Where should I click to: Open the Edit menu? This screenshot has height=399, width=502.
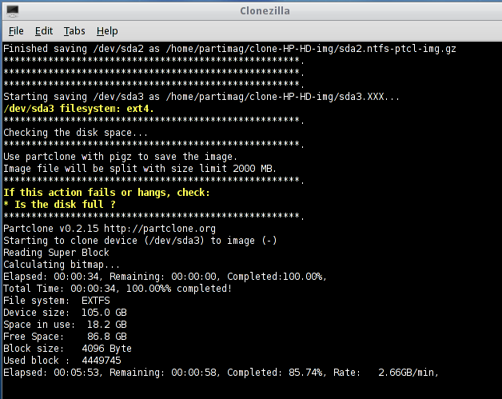44,31
